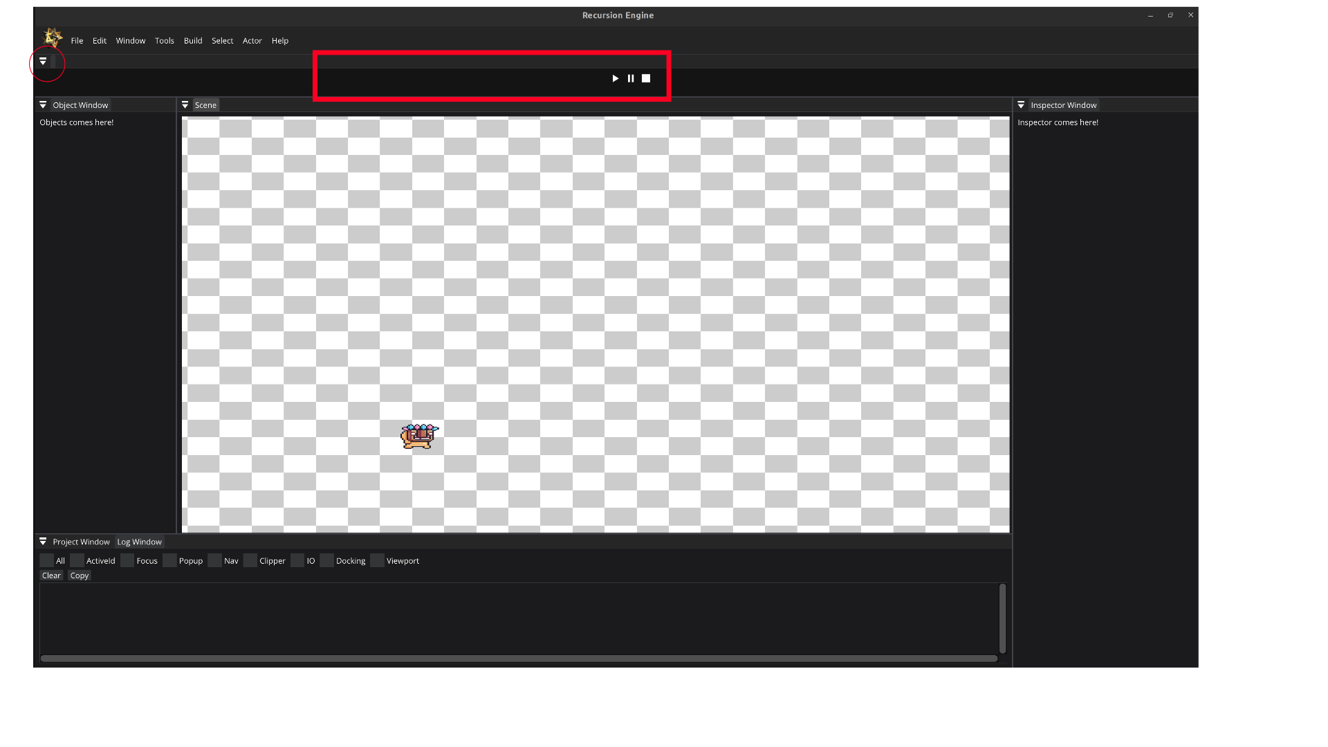Toggle the Viewport log filter on
Viewport: 1328px width, 747px height.
[x=377, y=560]
